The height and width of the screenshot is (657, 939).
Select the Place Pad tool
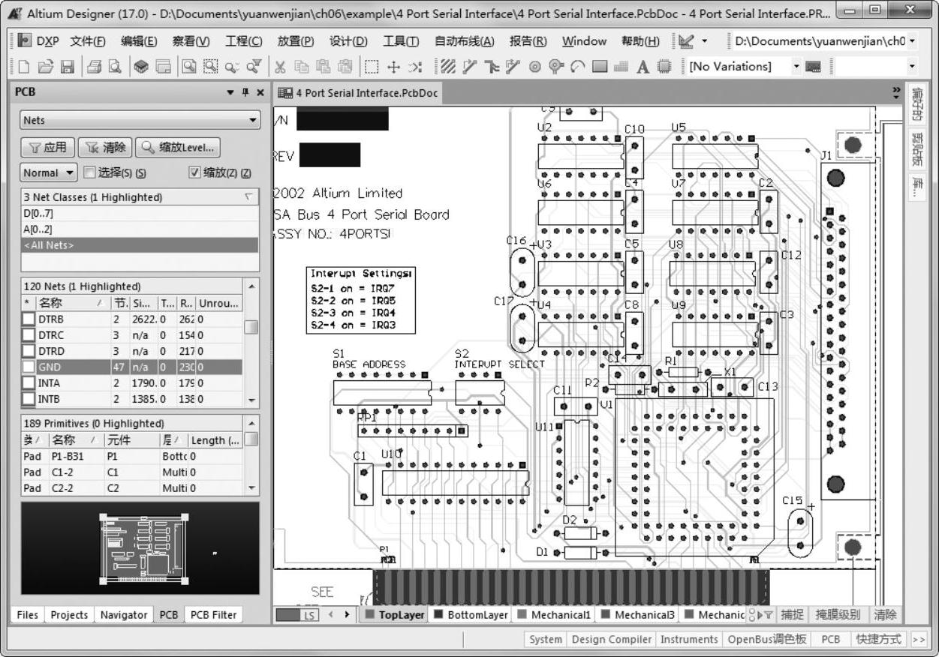pyautogui.click(x=534, y=67)
